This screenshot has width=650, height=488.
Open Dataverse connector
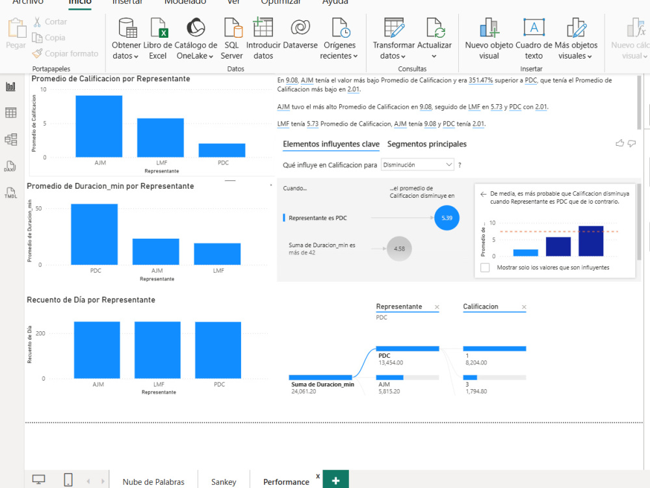[300, 34]
